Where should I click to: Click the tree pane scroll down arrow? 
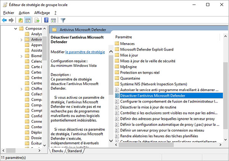(x=45, y=145)
